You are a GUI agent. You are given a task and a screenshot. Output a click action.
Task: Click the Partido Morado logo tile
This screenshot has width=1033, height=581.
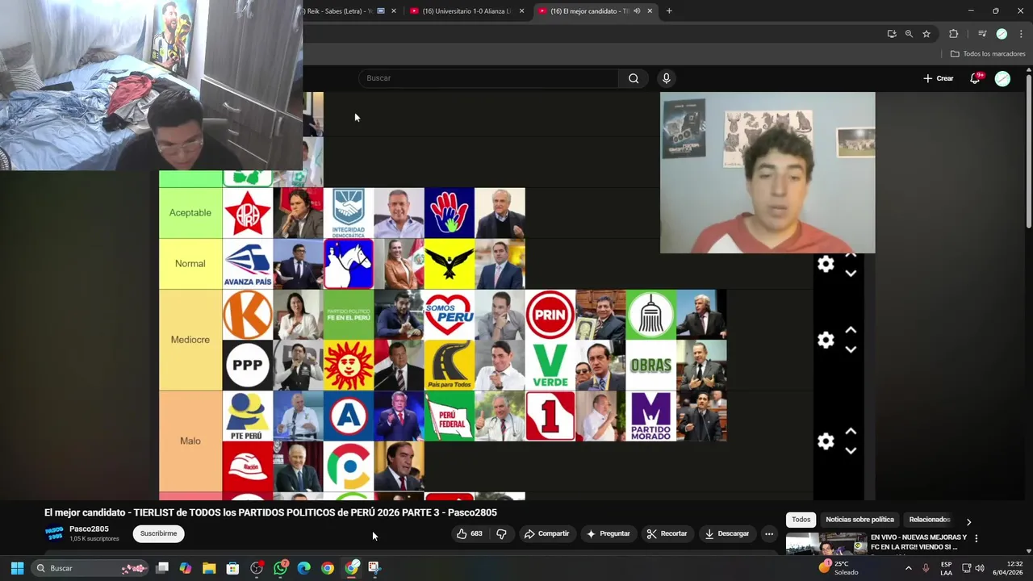coord(650,416)
